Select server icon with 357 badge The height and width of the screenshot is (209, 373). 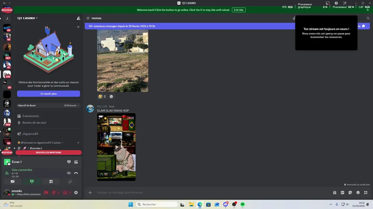[x=7, y=56]
